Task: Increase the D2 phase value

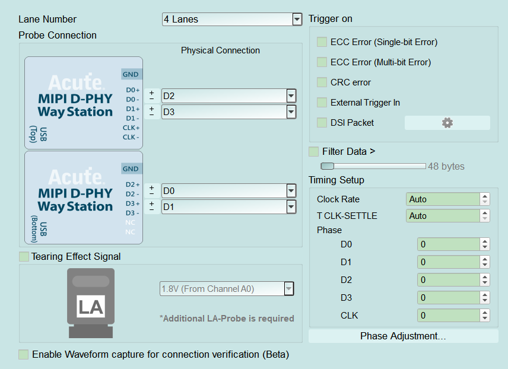Action: click(x=485, y=277)
